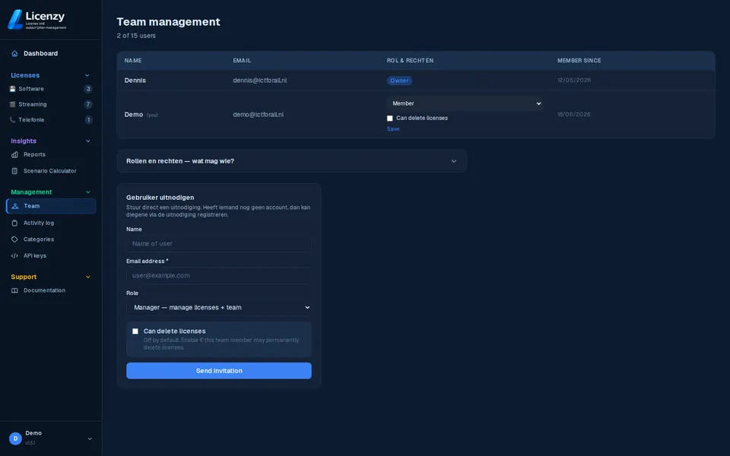Screen dimensions: 730x456
Task: Click the Telefonie phone icon
Action: (13, 120)
